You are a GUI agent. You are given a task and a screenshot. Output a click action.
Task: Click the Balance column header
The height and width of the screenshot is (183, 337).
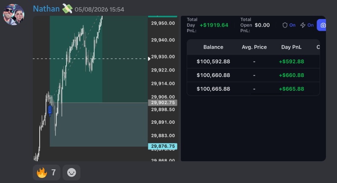pos(213,47)
